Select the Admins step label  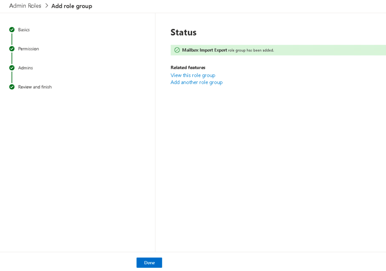25,68
